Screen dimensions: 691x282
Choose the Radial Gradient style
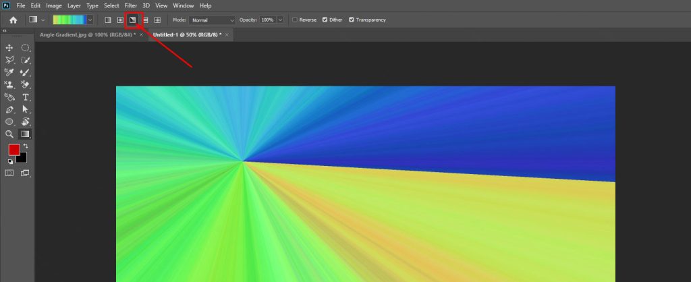[x=120, y=20]
